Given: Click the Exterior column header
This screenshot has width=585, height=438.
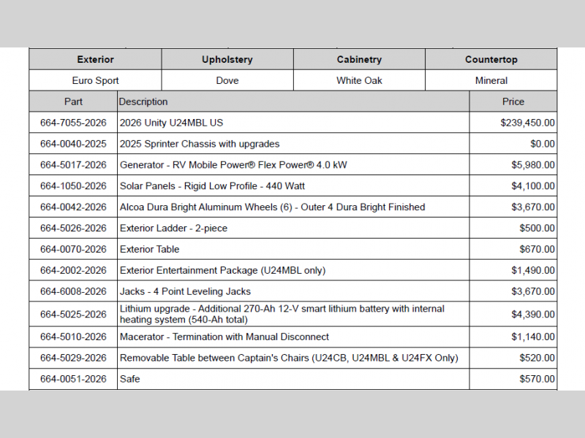Looking at the screenshot, I should pos(95,60).
